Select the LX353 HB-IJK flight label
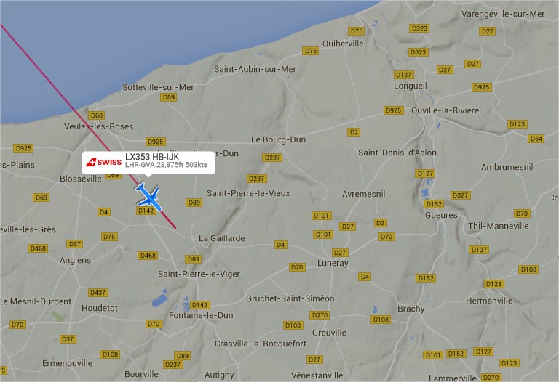 point(152,157)
